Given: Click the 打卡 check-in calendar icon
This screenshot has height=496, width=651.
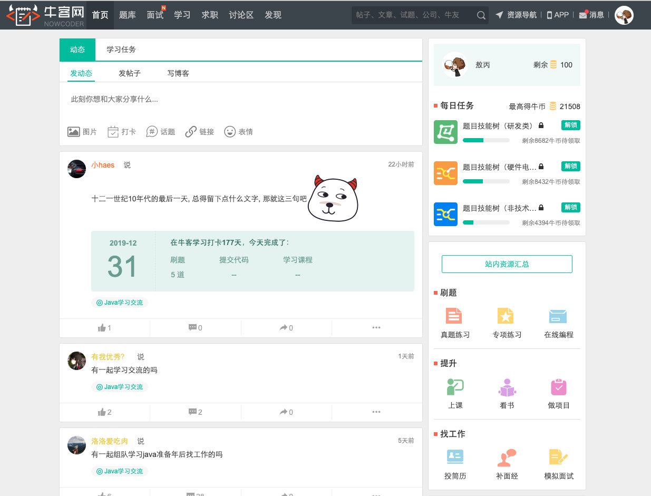Looking at the screenshot, I should (x=113, y=132).
